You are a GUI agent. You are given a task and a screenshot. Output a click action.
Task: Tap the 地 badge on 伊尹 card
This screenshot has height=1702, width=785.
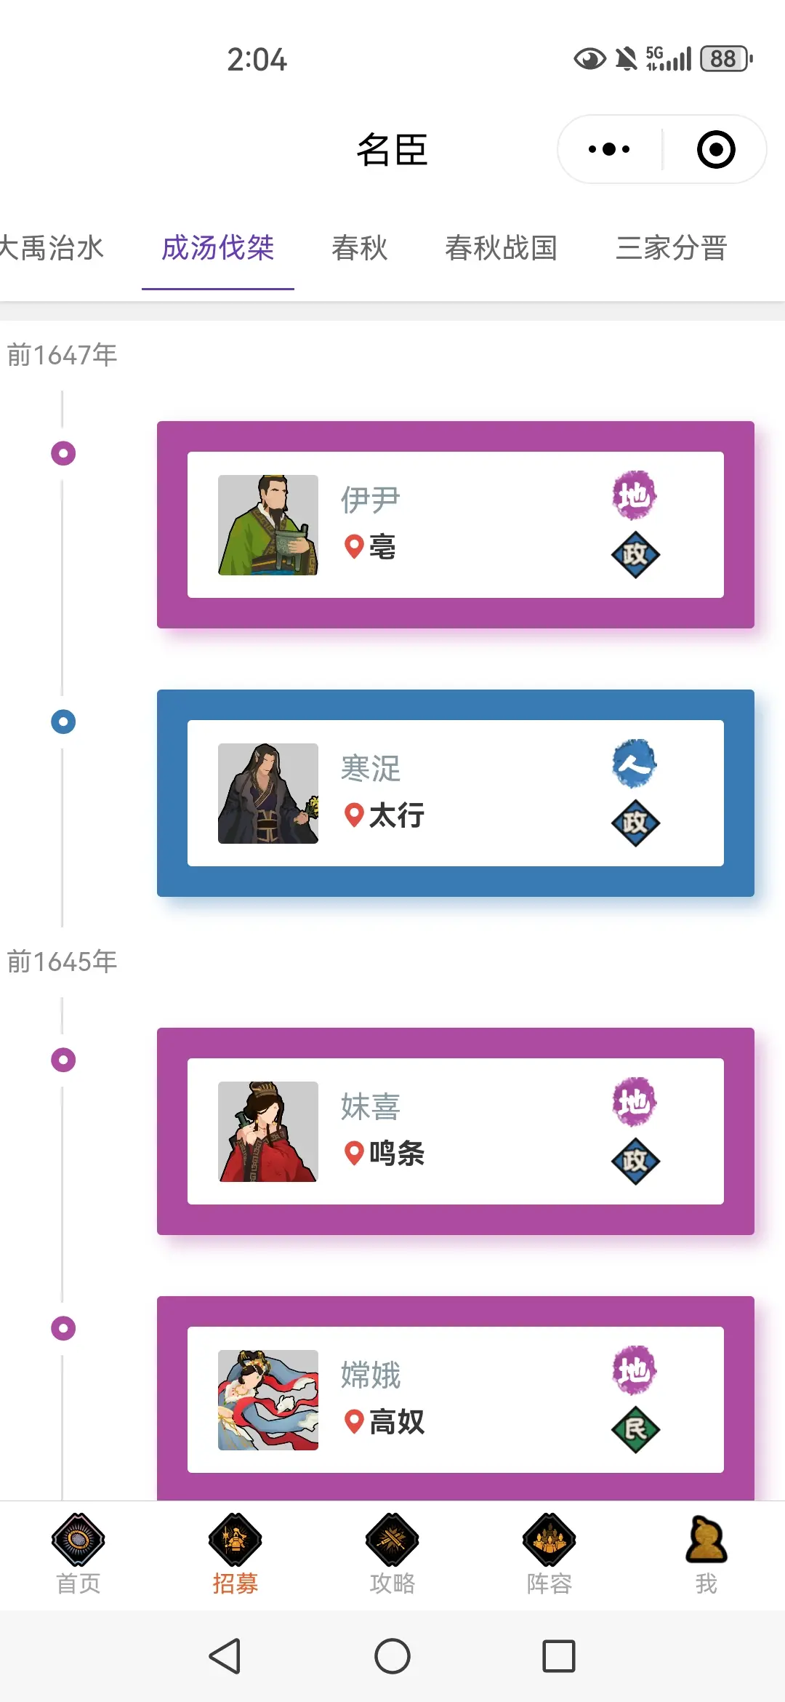click(x=635, y=496)
